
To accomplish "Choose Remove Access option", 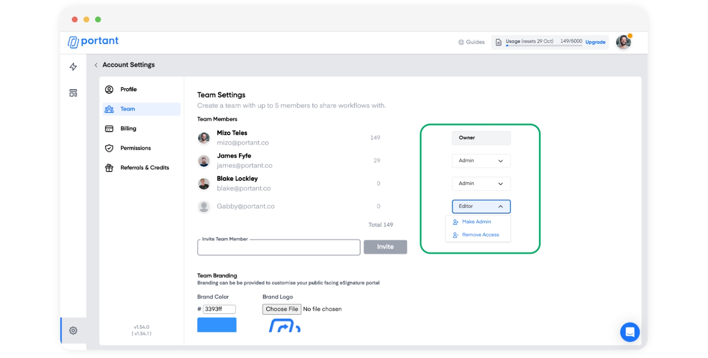I will tap(480, 235).
